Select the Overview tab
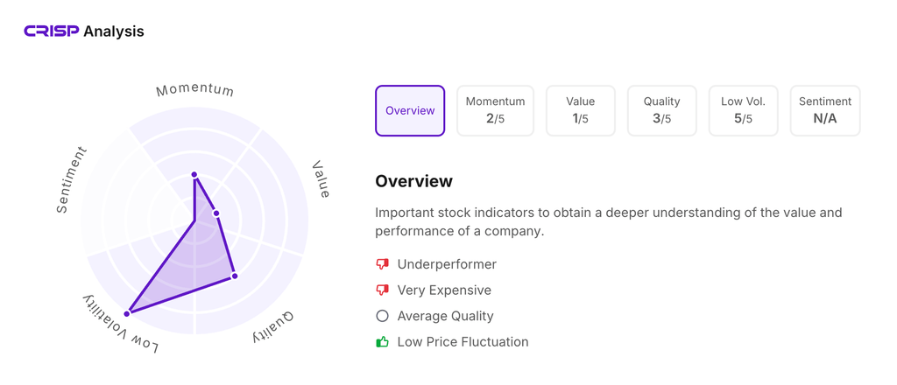Screen dimensions: 897x385 click(410, 111)
